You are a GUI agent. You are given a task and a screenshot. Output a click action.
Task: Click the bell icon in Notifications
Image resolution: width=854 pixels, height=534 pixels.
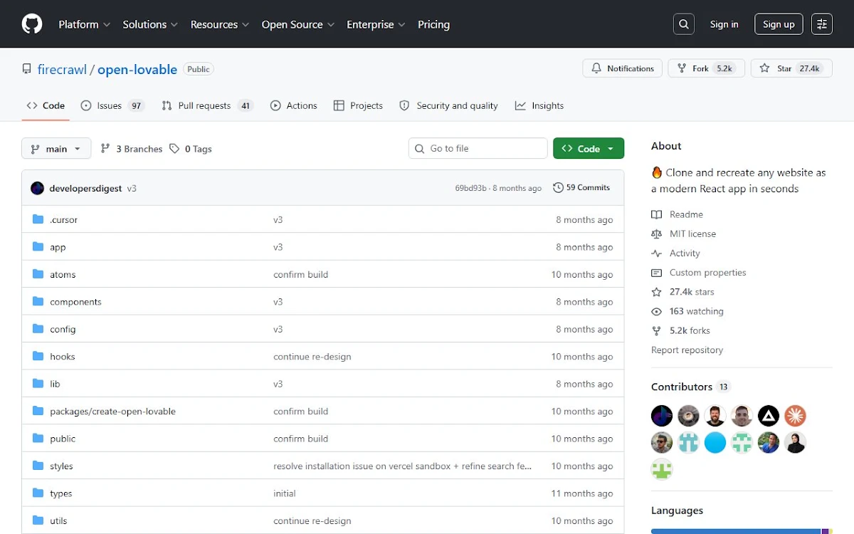click(x=596, y=68)
